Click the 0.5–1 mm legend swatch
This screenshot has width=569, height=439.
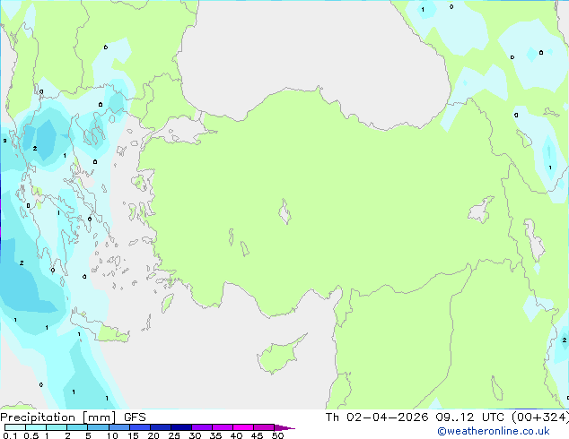click(36, 427)
